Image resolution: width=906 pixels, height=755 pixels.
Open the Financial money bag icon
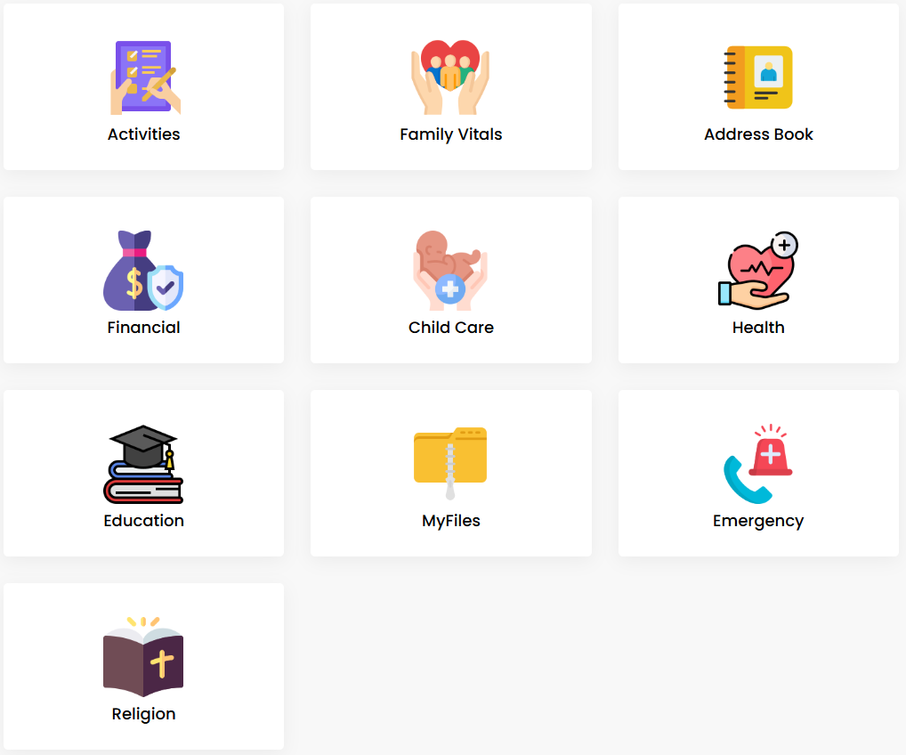(x=143, y=271)
